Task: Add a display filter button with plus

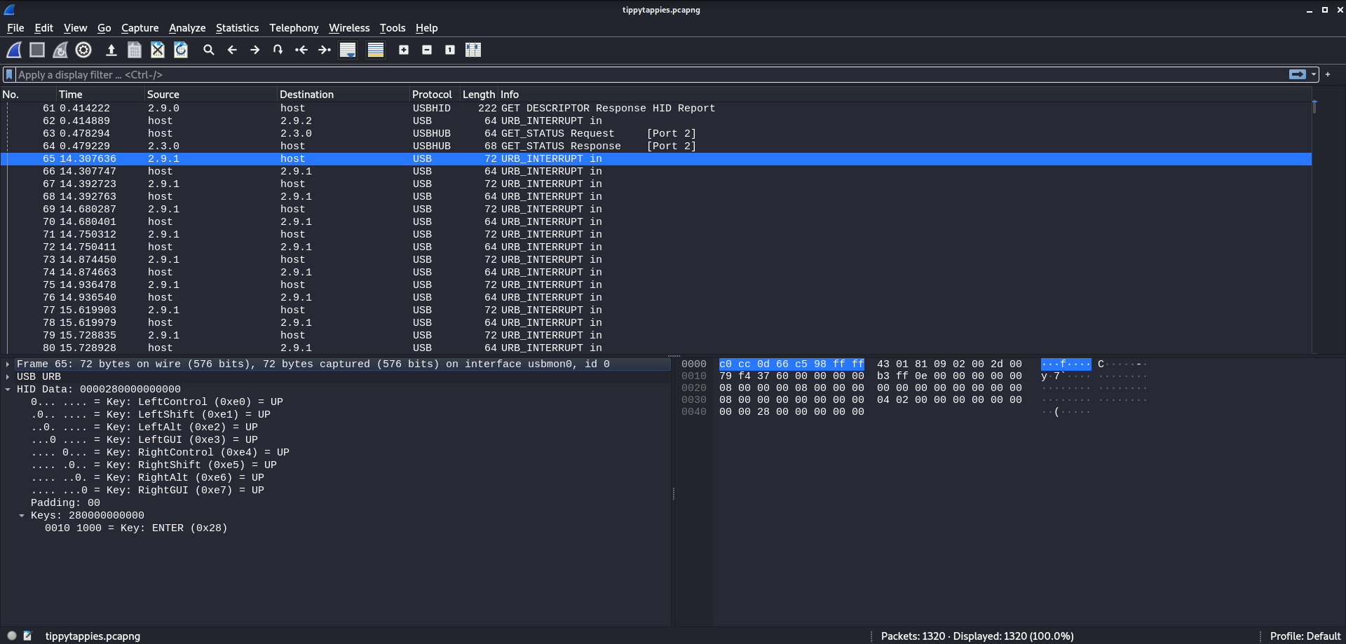Action: tap(1328, 74)
